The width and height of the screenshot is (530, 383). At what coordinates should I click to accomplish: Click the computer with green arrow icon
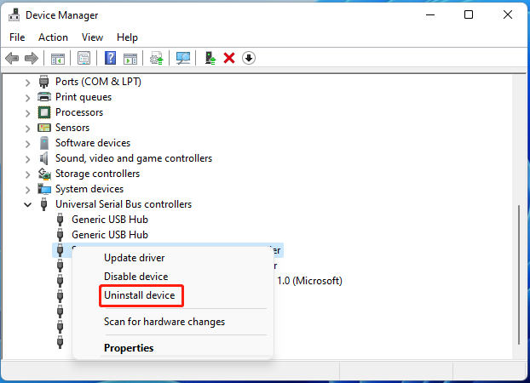pyautogui.click(x=210, y=58)
